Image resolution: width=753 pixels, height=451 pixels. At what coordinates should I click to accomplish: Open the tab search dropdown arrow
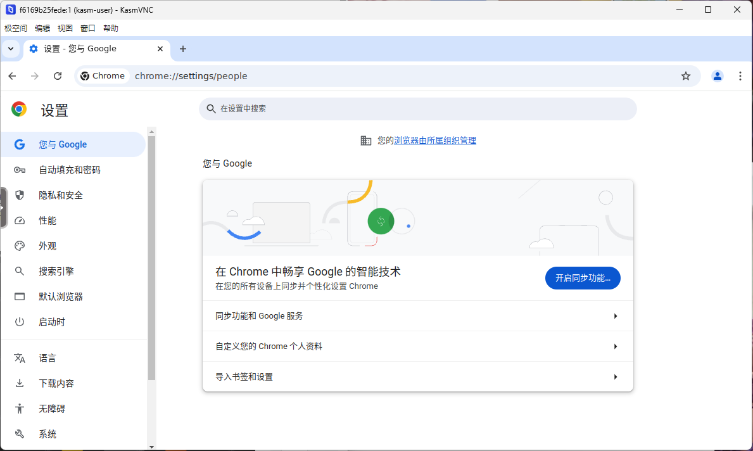11,49
